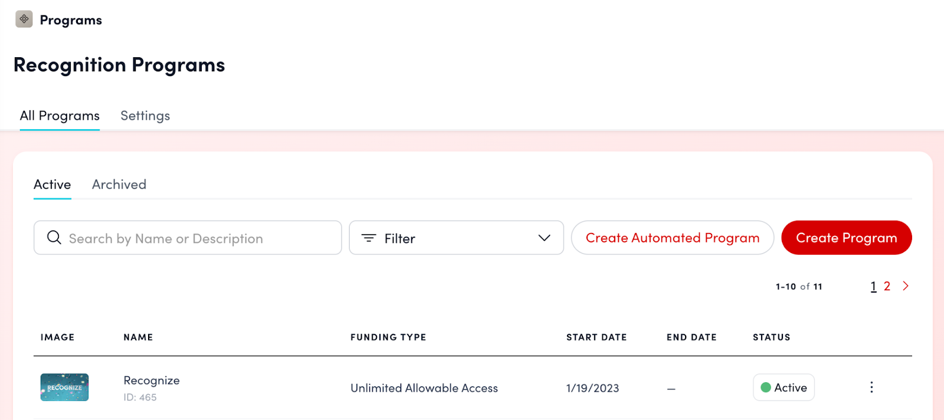Open the Recognize program name
The width and height of the screenshot is (944, 420).
click(152, 380)
